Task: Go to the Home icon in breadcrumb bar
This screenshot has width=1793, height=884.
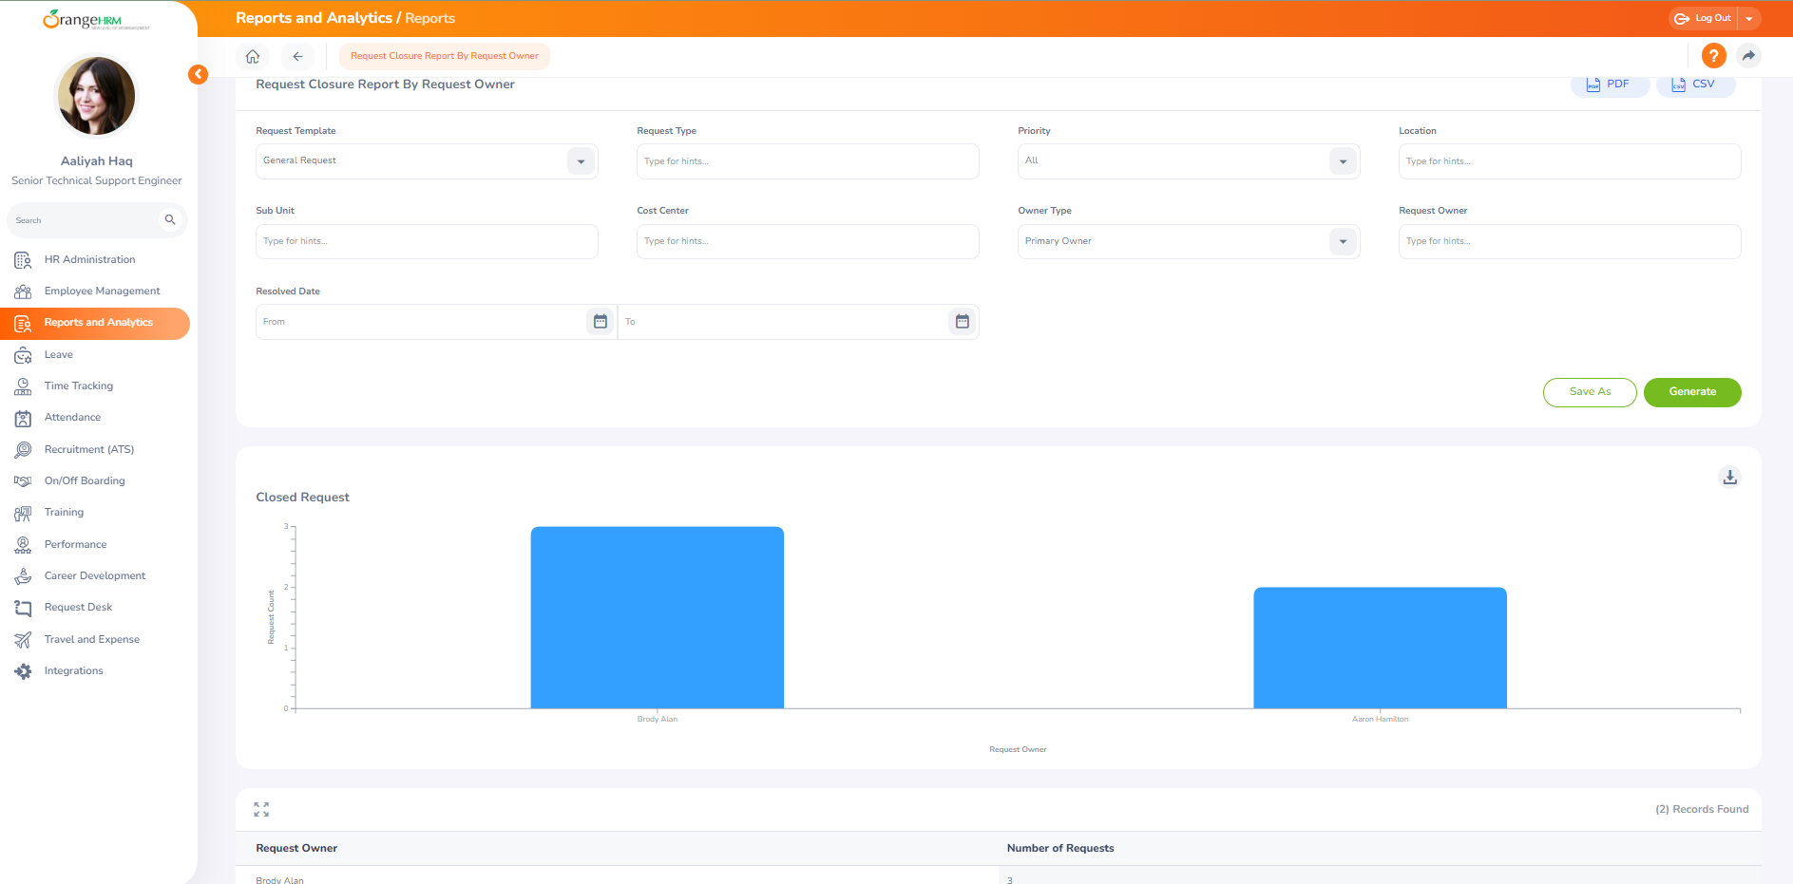Action: click(x=253, y=56)
